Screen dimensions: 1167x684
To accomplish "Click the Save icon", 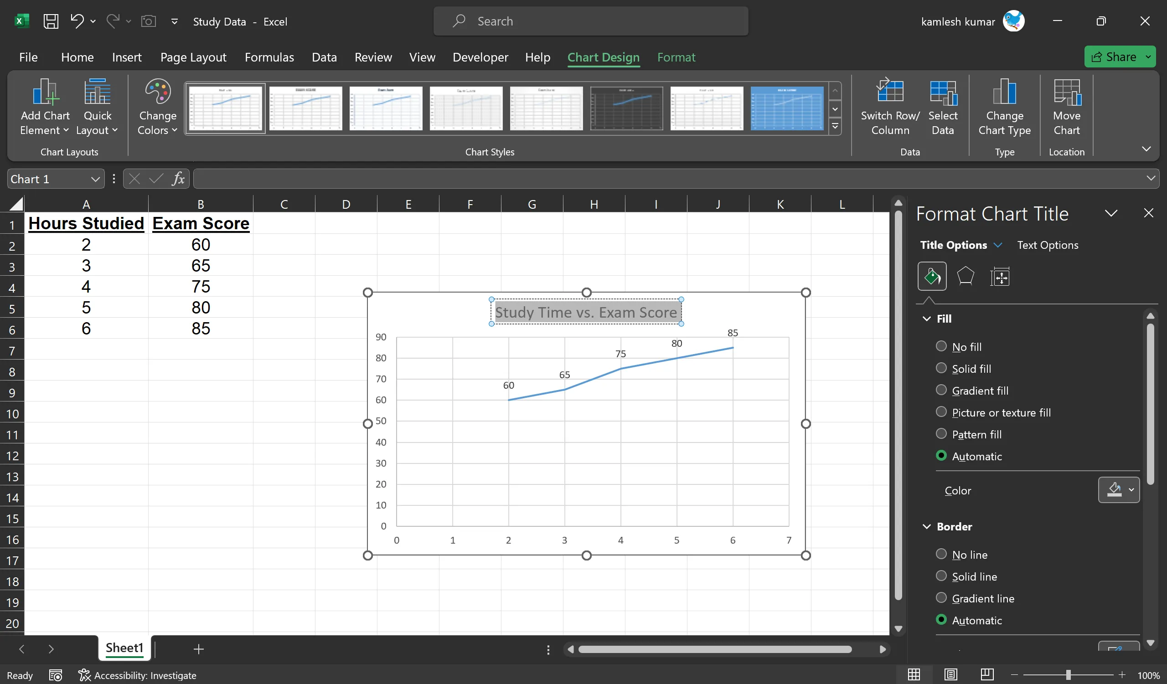I will point(51,21).
